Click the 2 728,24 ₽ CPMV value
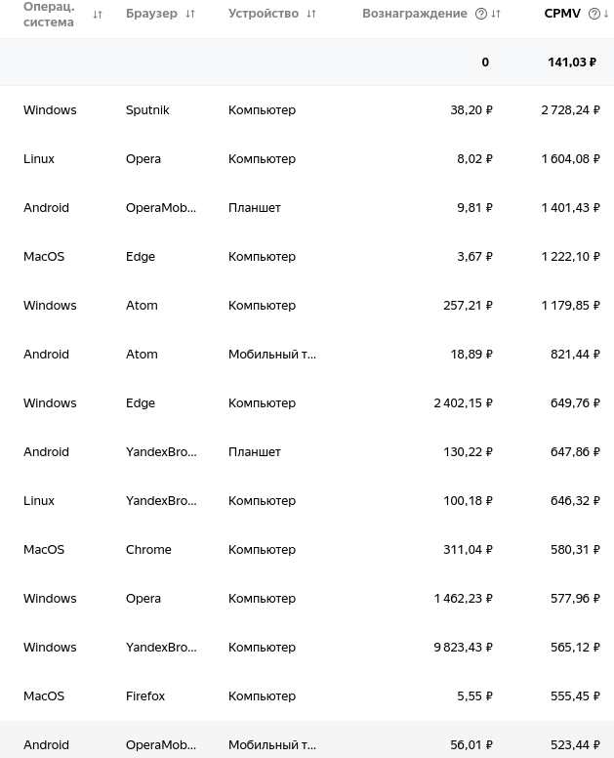The image size is (614, 758). pyautogui.click(x=570, y=110)
